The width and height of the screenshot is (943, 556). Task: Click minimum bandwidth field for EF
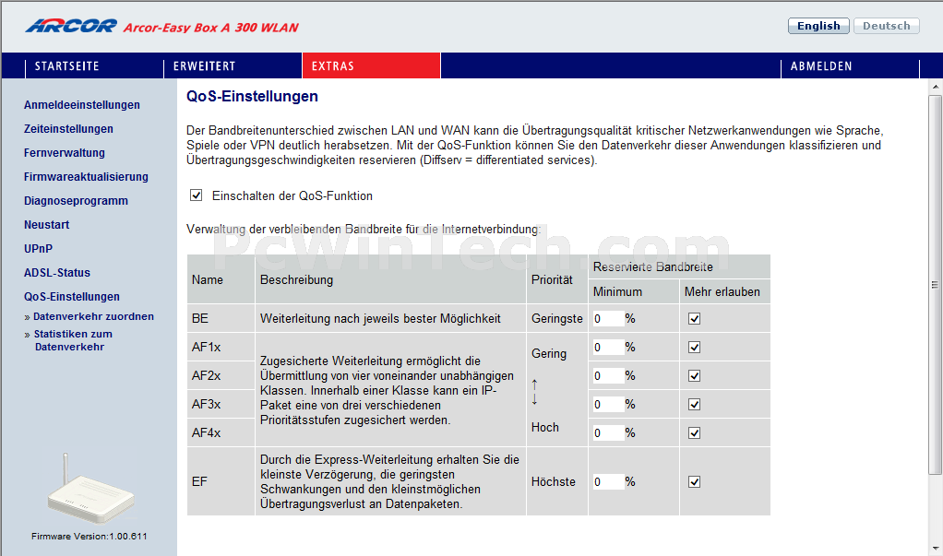pyautogui.click(x=608, y=482)
